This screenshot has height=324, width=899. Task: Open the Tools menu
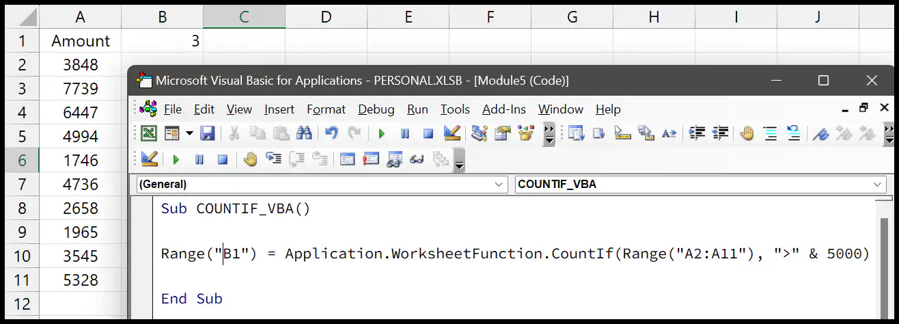(x=455, y=109)
